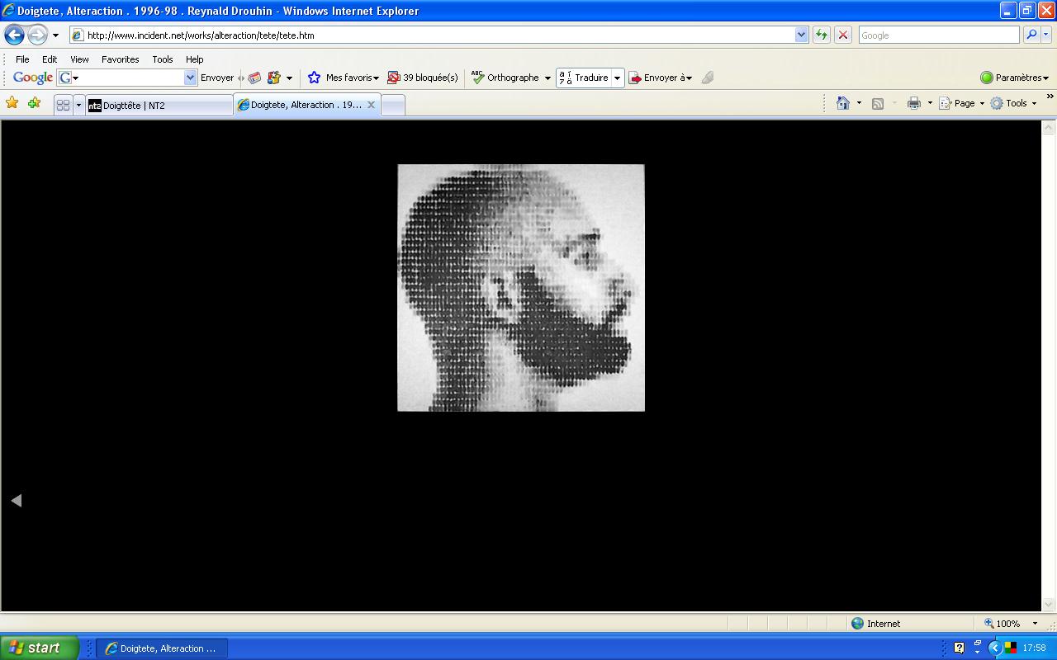This screenshot has height=660, width=1057.
Task: Click the browser Forward arrow button
Action: point(37,35)
